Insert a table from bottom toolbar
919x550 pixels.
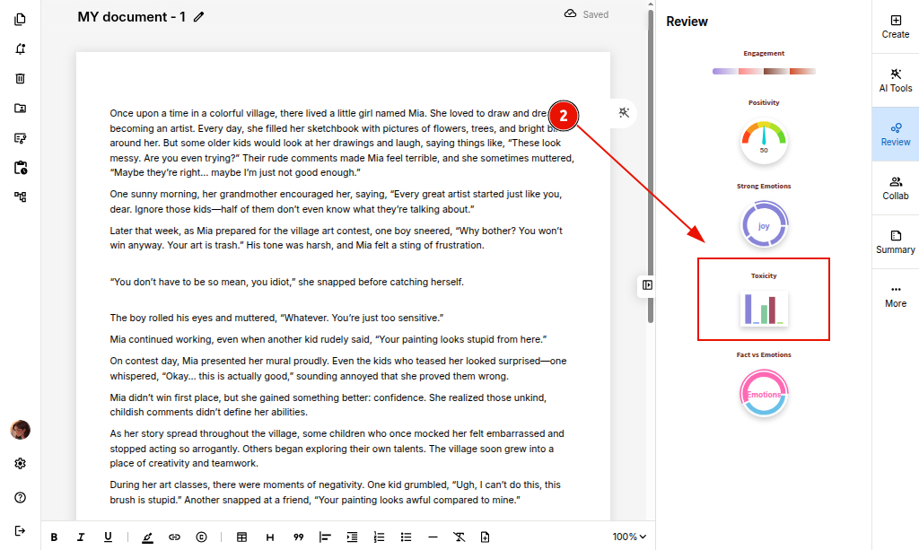pyautogui.click(x=241, y=537)
